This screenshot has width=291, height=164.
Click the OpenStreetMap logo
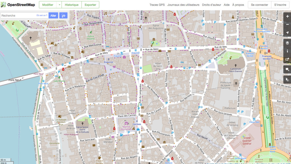pyautogui.click(x=18, y=5)
